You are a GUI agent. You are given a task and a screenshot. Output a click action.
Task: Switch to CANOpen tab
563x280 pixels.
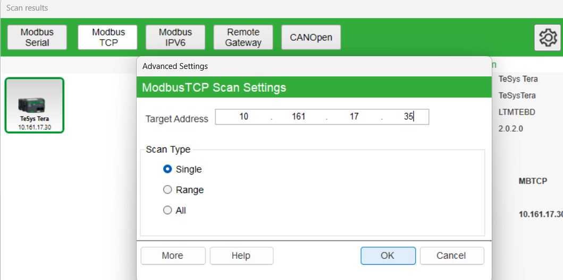(x=311, y=37)
